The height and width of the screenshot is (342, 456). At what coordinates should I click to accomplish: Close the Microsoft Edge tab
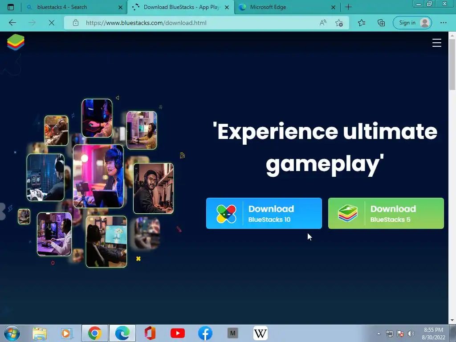[x=333, y=7]
